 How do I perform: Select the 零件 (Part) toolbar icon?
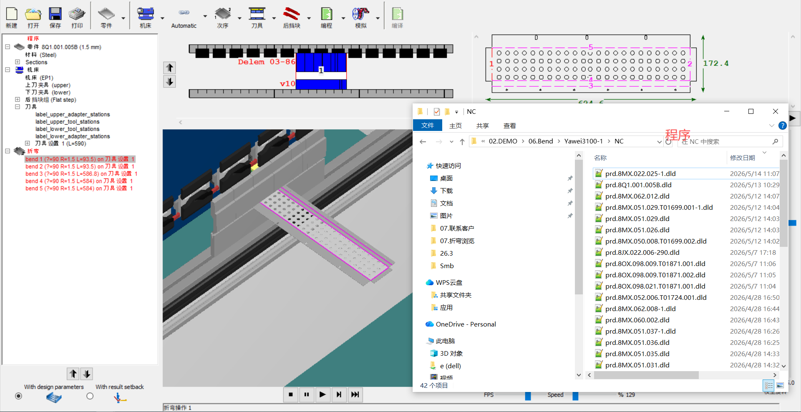(106, 14)
